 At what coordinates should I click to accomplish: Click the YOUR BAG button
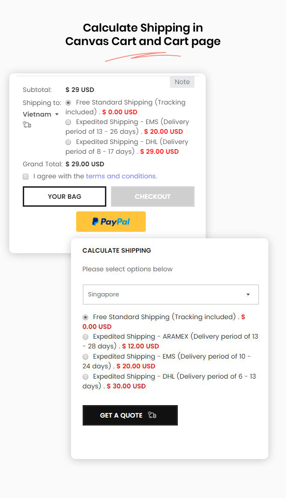point(65,197)
